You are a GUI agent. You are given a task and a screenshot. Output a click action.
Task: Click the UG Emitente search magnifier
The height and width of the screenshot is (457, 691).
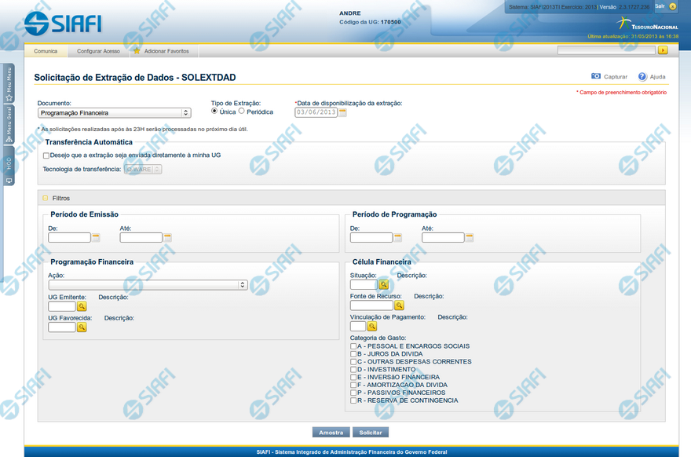(x=82, y=306)
